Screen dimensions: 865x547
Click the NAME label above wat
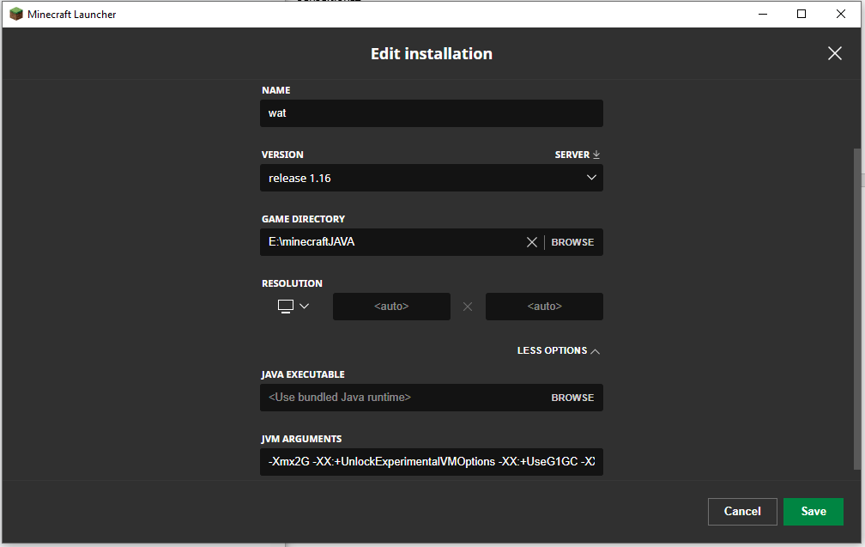tap(275, 90)
